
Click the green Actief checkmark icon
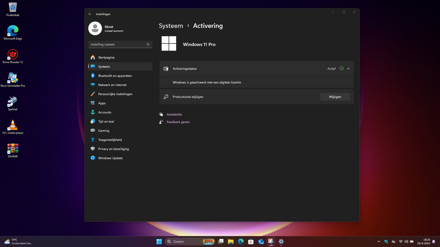341,68
